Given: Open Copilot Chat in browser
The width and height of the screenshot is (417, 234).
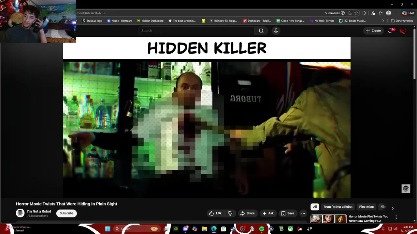Looking at the screenshot, I should click(408, 13).
